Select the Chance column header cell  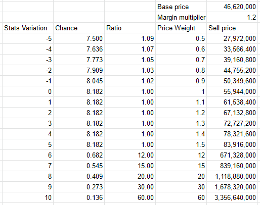click(x=79, y=28)
